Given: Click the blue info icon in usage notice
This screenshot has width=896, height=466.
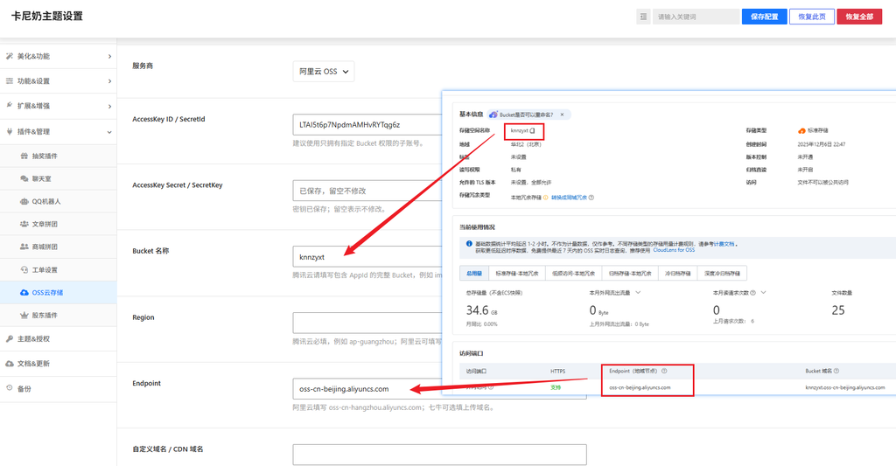Looking at the screenshot, I should click(x=469, y=244).
